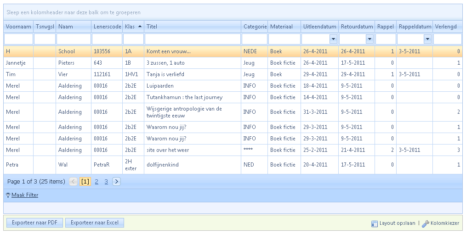Click the Materiaal column header
The image size is (466, 234).
[281, 27]
